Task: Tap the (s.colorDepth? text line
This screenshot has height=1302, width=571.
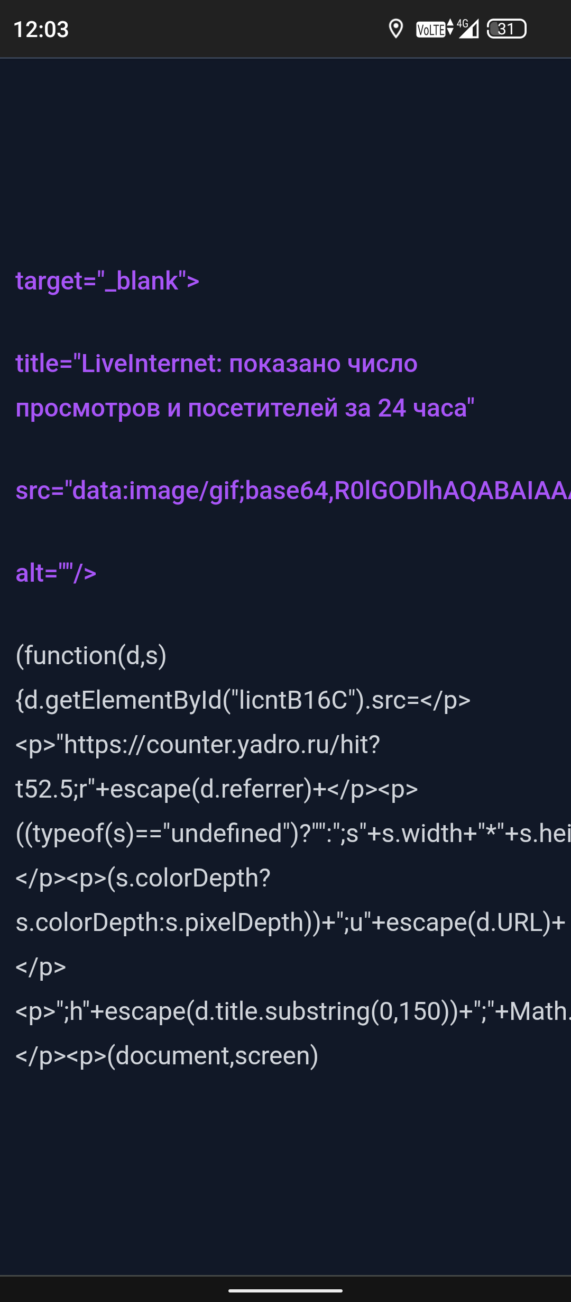Action: click(143, 879)
